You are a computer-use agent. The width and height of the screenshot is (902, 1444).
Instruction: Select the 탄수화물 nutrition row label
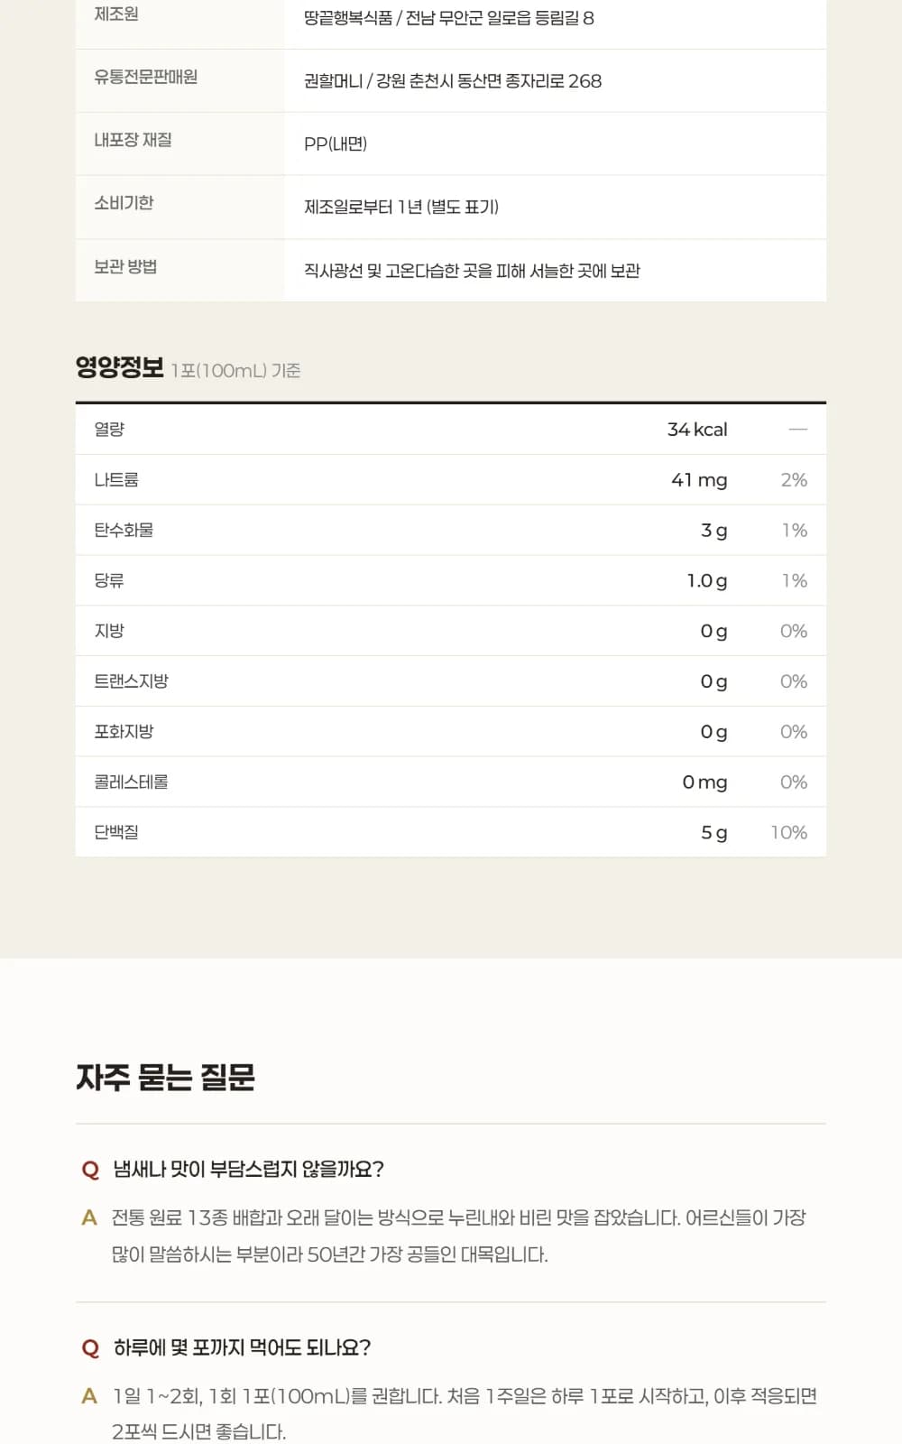124,530
